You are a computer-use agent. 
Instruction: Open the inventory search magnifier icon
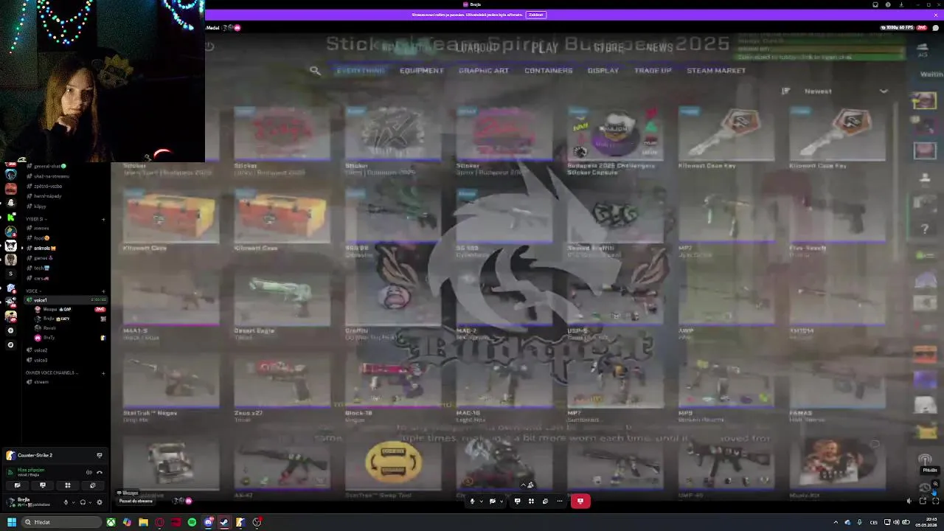click(x=315, y=71)
